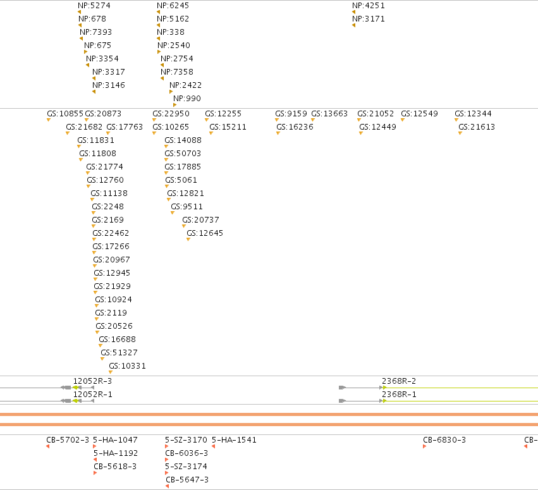Choose the NP:3146 feature
The width and height of the screenshot is (538, 490).
(x=109, y=85)
